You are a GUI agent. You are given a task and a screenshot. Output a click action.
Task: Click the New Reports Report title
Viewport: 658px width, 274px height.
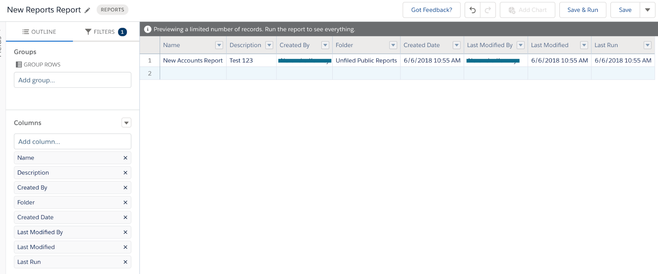coord(44,10)
